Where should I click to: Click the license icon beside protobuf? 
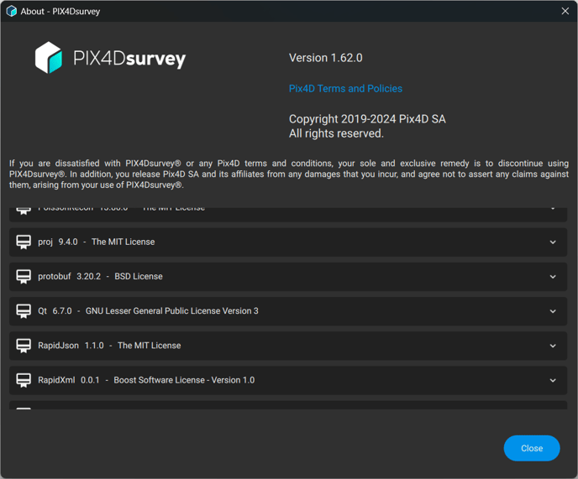point(24,276)
